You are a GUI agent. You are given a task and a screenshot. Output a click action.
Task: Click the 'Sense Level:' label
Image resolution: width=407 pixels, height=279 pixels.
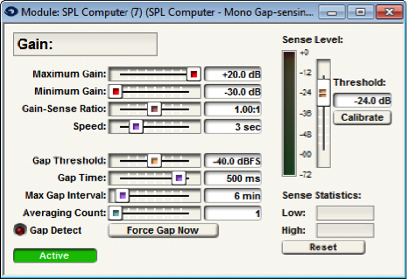(313, 39)
